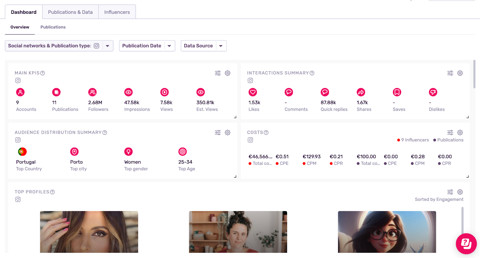This screenshot has height=258, width=480.
Task: Switch to the Publications & Data tab
Action: [70, 12]
